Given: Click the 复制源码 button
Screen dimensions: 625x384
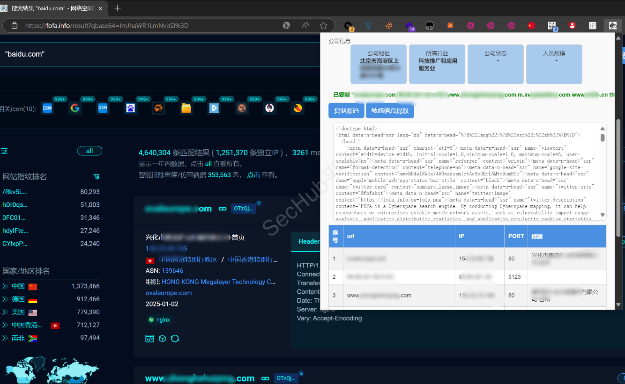Looking at the screenshot, I should pyautogui.click(x=346, y=111).
